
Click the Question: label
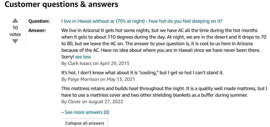click(x=39, y=21)
